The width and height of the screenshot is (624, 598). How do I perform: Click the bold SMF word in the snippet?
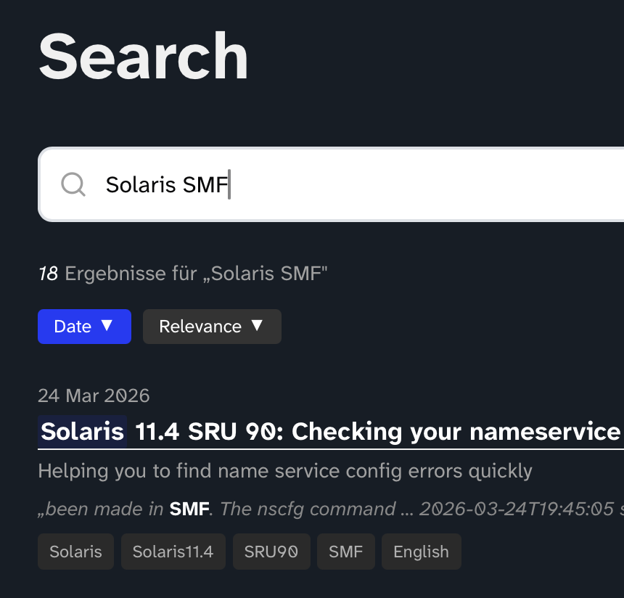(189, 509)
